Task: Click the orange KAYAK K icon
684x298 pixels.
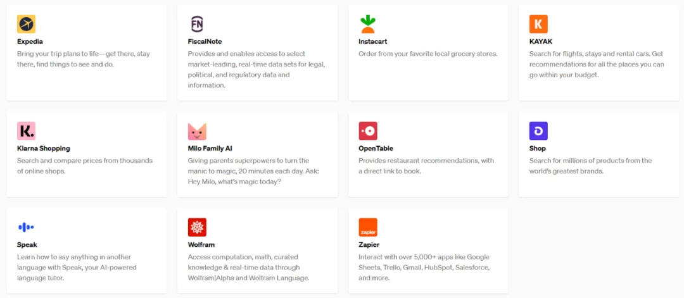Action: tap(538, 24)
